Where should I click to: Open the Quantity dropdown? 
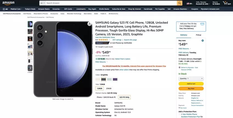[191, 79]
